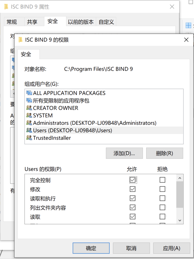Image resolution: width=194 pixels, height=259 pixels.
Task: Tick Deny checkbox for 列出文件夹内容
Action: point(162,207)
